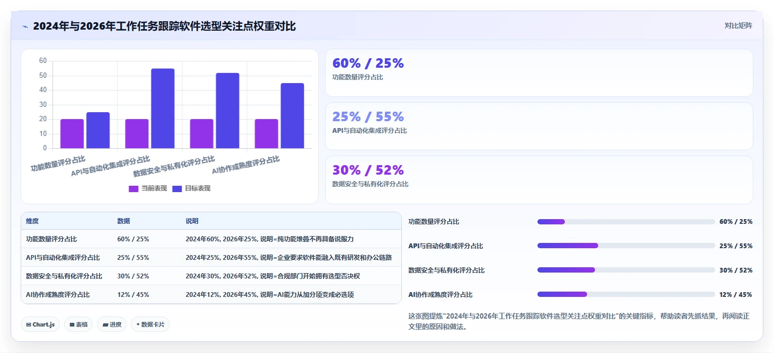Click the 12% / 45% value beside its progress bar
The width and height of the screenshot is (774, 353).
pos(736,295)
